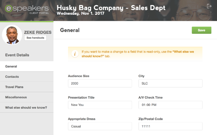The image size is (217, 135).
Task: Open the See handouts button
Action: pos(35,38)
